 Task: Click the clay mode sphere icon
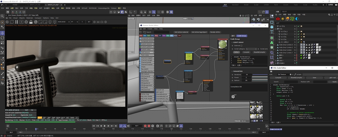click(x=36, y=22)
